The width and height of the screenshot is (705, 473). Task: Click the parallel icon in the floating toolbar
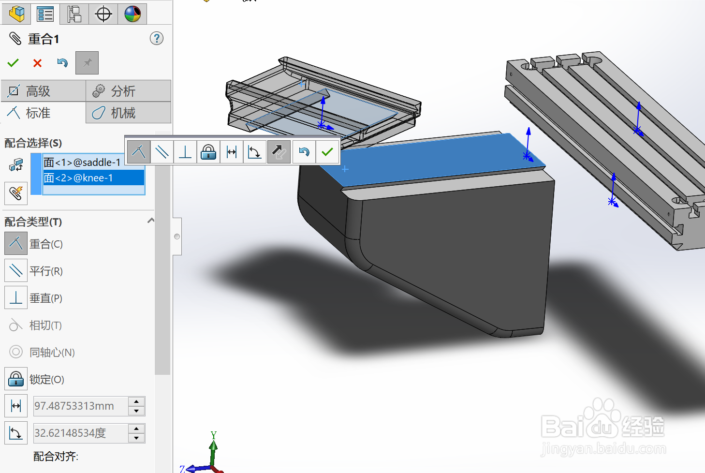pos(162,152)
